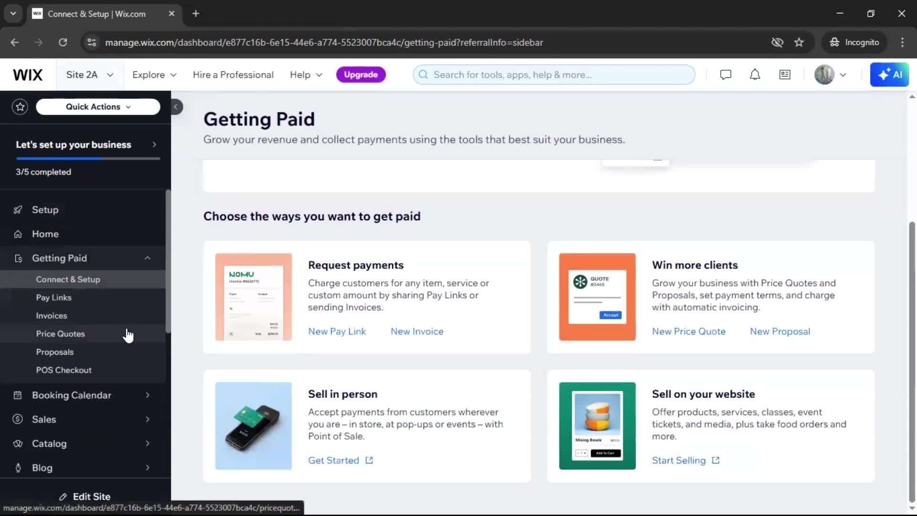Open the chat messages icon
Viewport: 917px width, 516px height.
tap(725, 75)
